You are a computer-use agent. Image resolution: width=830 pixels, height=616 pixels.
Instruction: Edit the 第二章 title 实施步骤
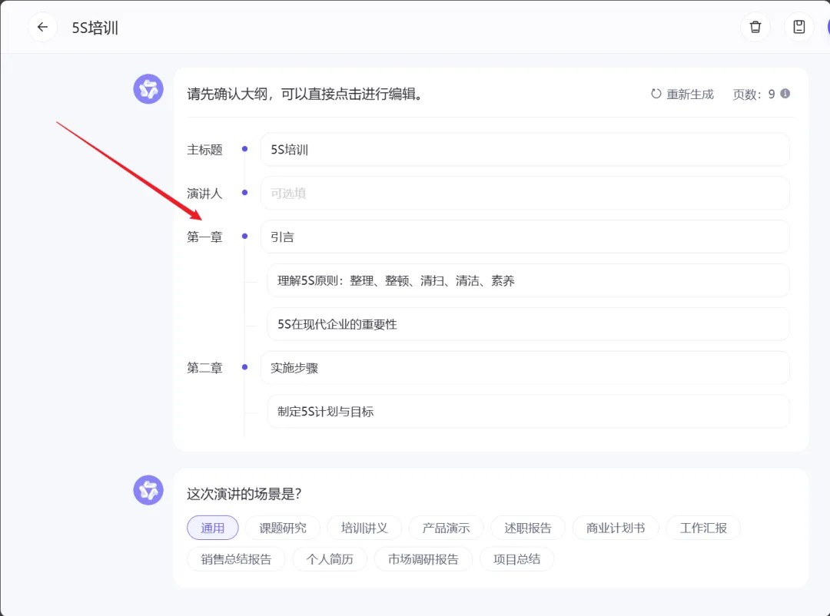point(524,368)
